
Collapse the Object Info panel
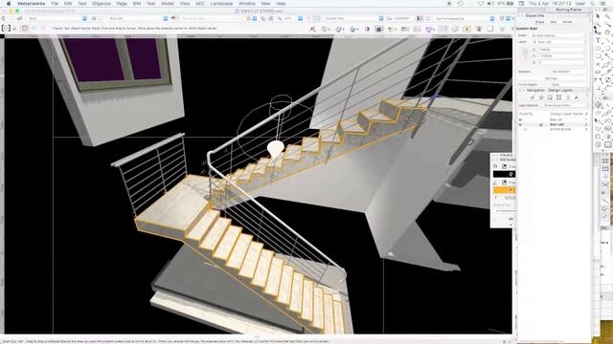(x=521, y=15)
